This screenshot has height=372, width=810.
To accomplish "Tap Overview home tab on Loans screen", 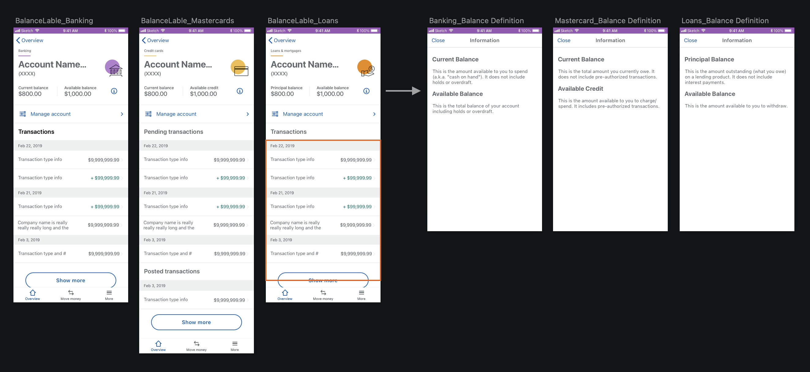I will pos(285,295).
